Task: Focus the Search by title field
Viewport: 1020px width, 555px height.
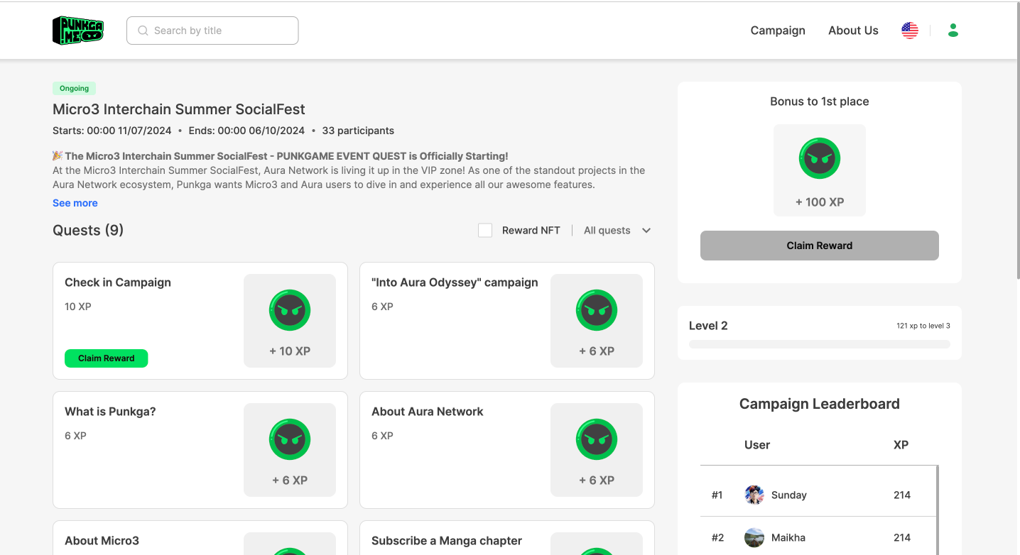Action: [x=212, y=31]
